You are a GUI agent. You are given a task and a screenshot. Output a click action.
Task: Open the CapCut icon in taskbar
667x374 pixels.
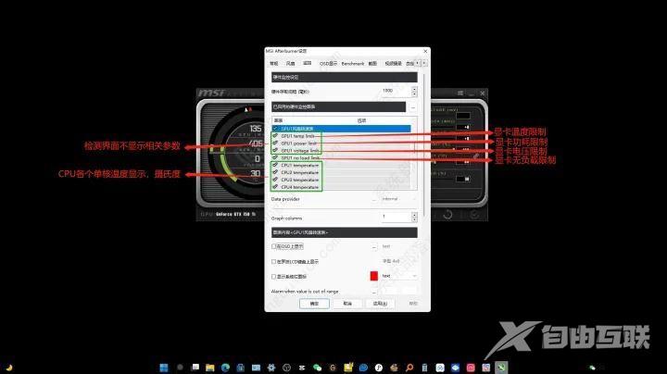302,368
